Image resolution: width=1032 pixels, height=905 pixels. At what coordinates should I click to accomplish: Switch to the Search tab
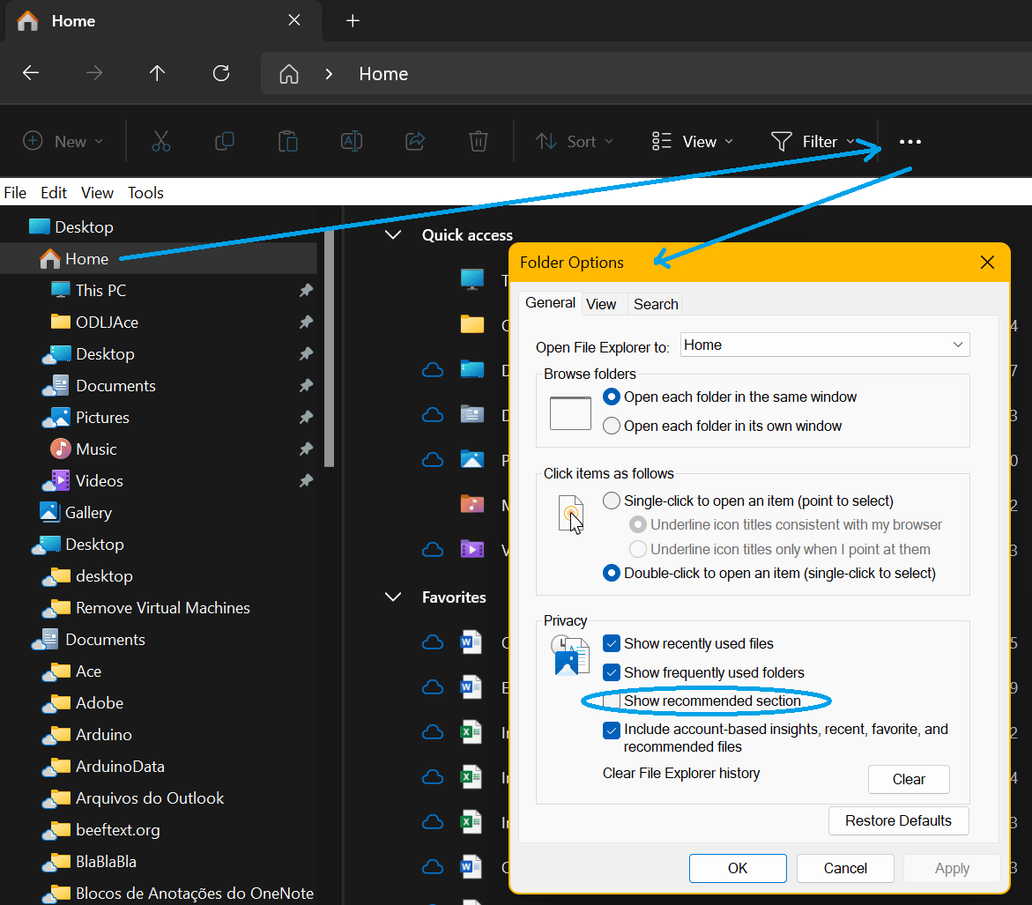(656, 304)
